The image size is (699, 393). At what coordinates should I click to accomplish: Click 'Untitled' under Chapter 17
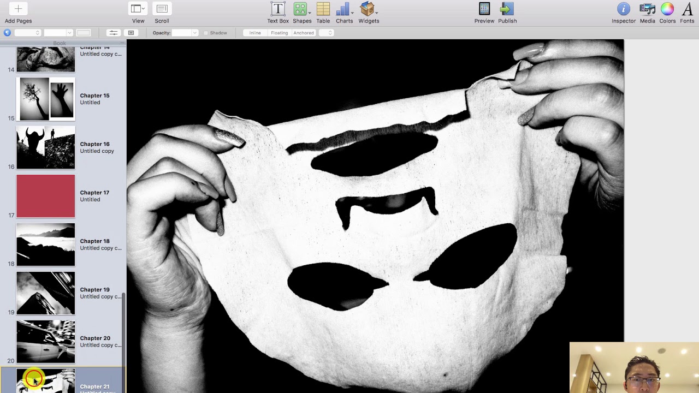coord(90,200)
